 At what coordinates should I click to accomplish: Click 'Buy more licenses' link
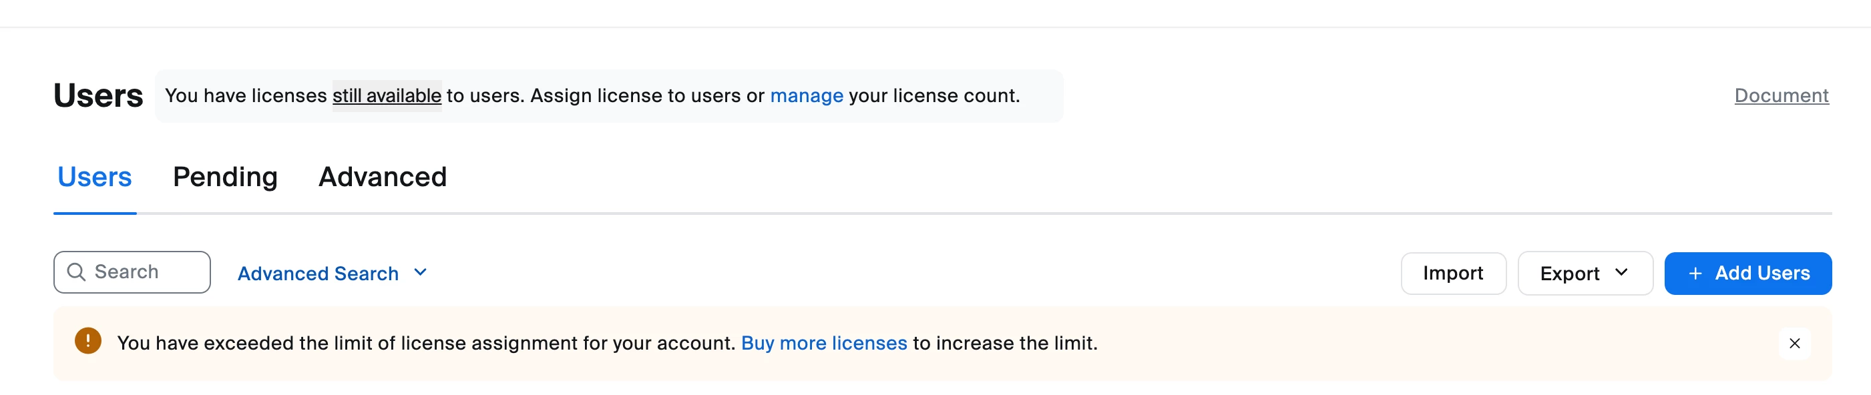(823, 343)
